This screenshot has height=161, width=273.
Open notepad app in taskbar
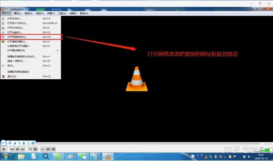click(95, 156)
